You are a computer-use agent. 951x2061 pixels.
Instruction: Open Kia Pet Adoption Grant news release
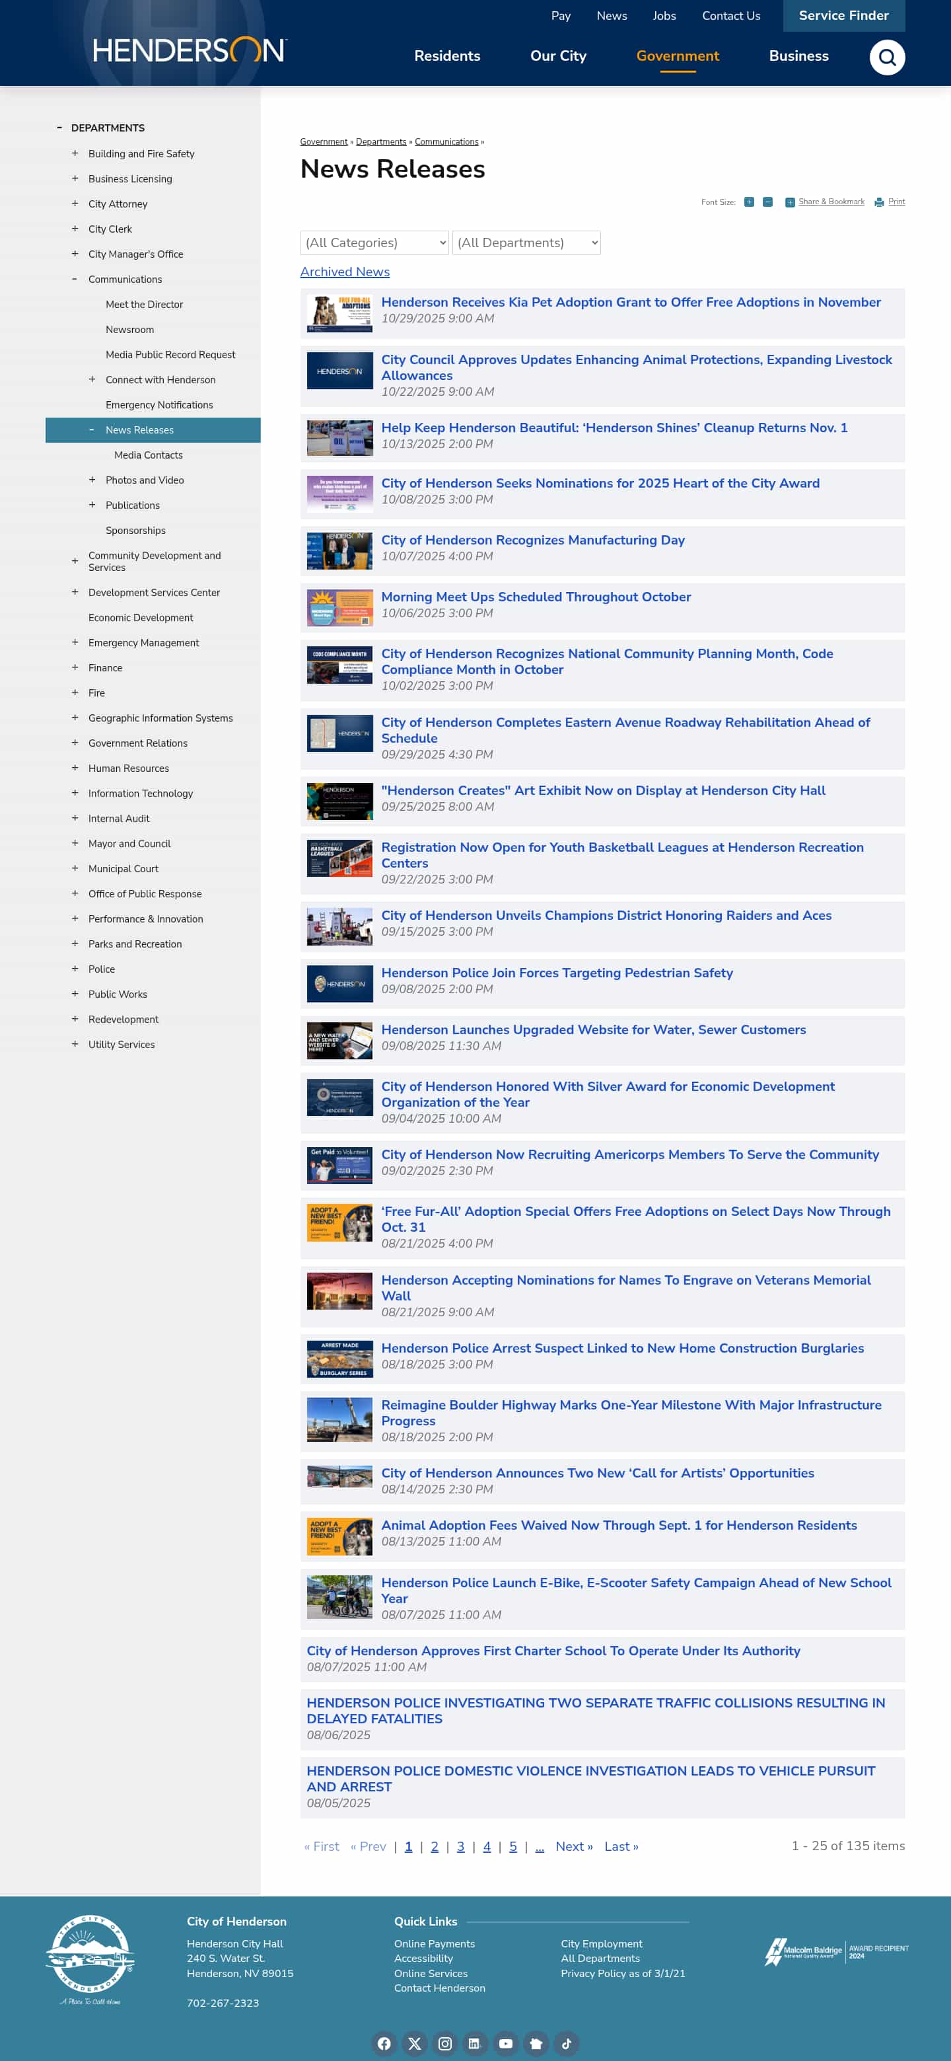pos(630,301)
